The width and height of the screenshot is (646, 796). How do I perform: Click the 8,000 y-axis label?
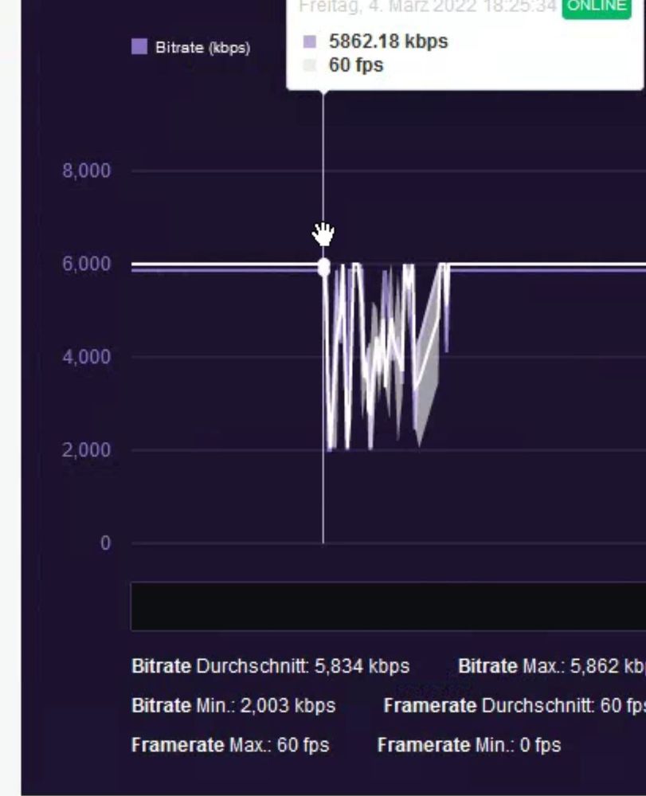coord(86,171)
